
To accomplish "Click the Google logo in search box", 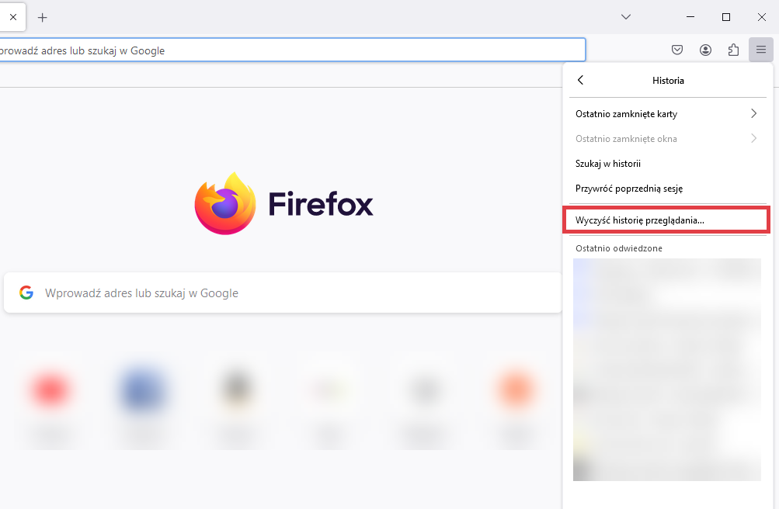I will 26,293.
